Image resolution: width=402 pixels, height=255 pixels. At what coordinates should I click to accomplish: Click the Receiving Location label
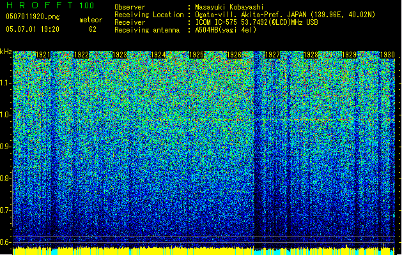[149, 15]
